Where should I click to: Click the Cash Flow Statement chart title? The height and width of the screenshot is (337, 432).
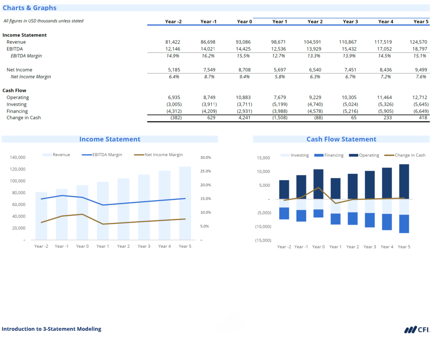341,139
